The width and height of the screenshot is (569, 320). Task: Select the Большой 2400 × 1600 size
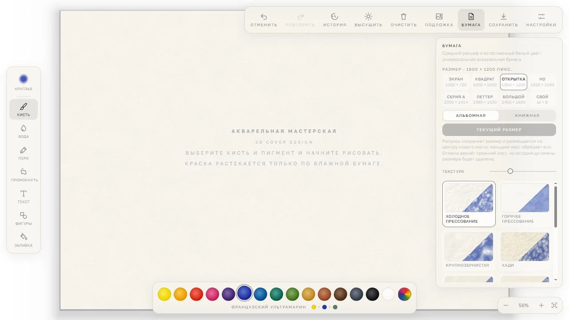[x=513, y=99]
